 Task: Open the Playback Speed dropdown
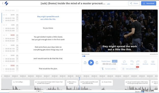(115, 61)
